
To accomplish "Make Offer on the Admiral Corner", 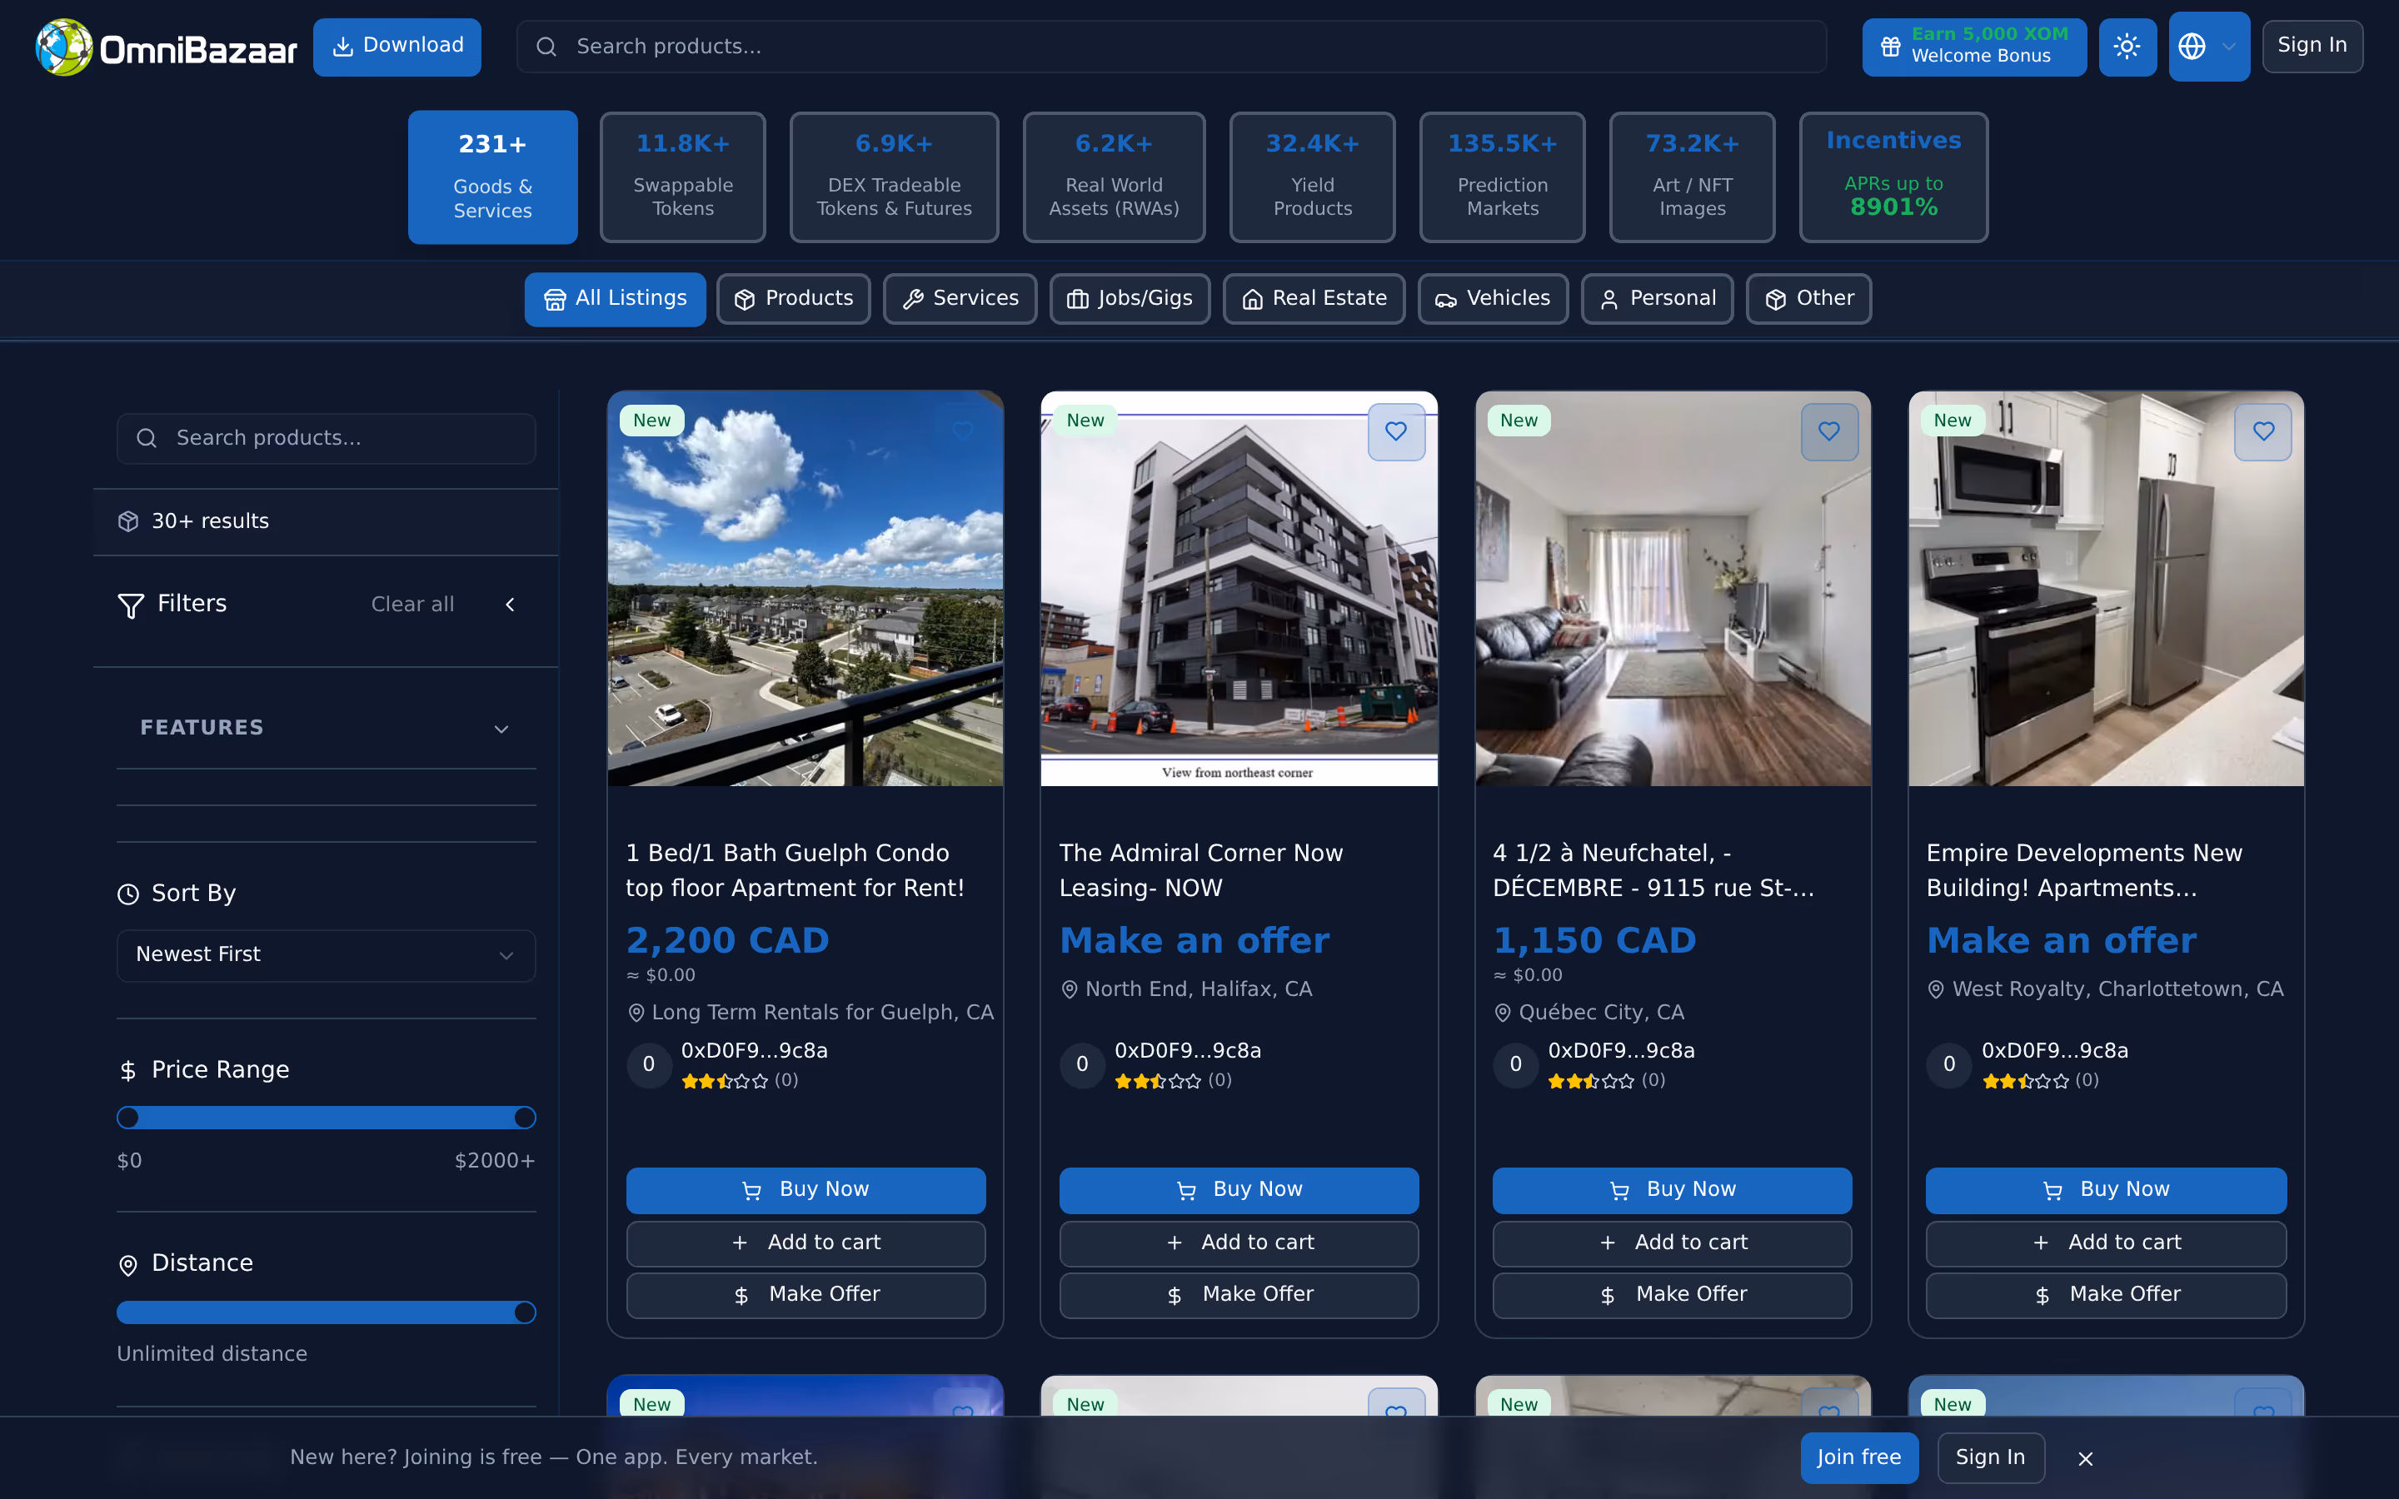I will point(1239,1295).
